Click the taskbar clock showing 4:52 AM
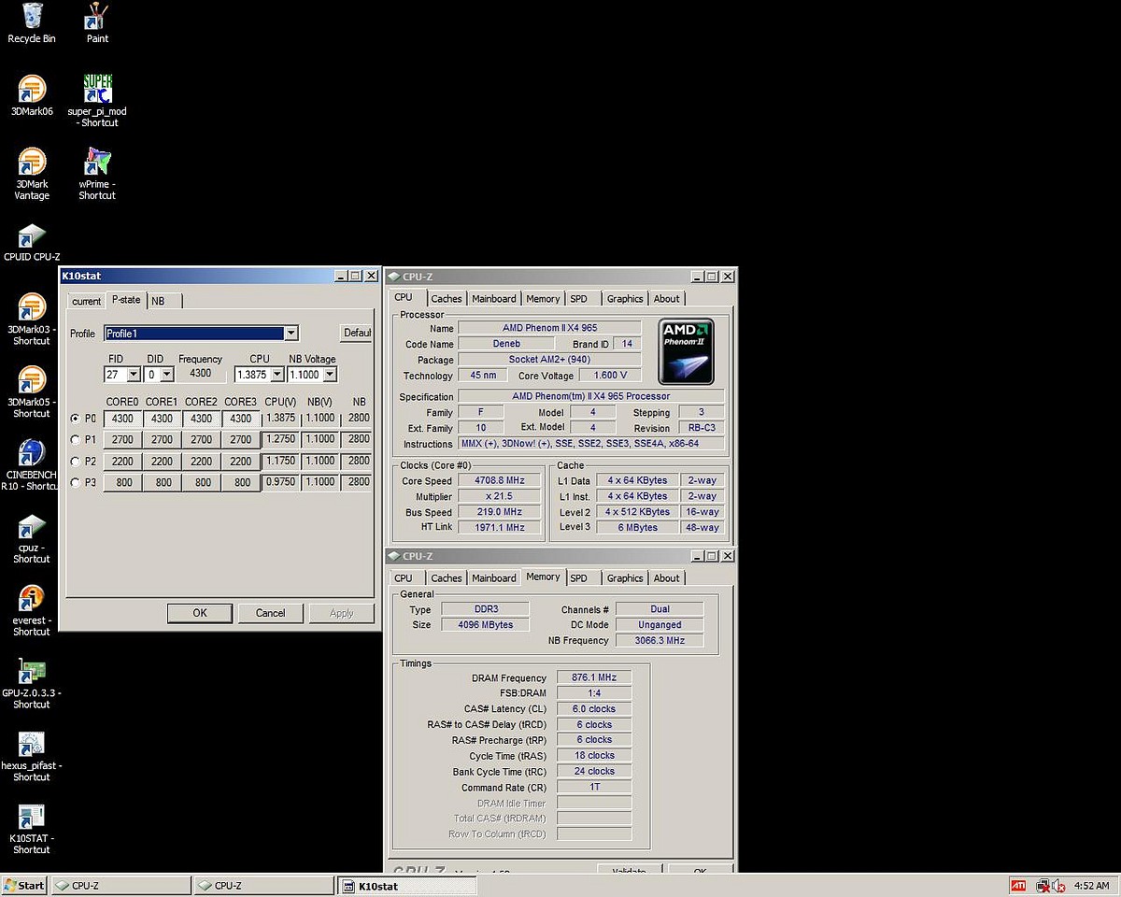 point(1091,886)
